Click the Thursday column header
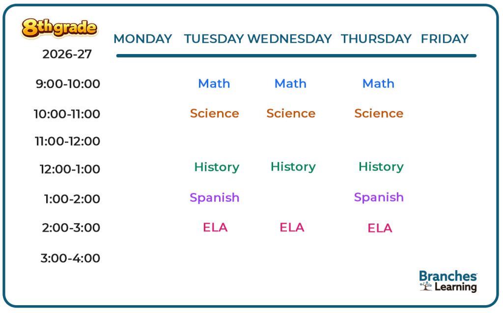Image resolution: width=503 pixels, height=313 pixels. coord(376,39)
